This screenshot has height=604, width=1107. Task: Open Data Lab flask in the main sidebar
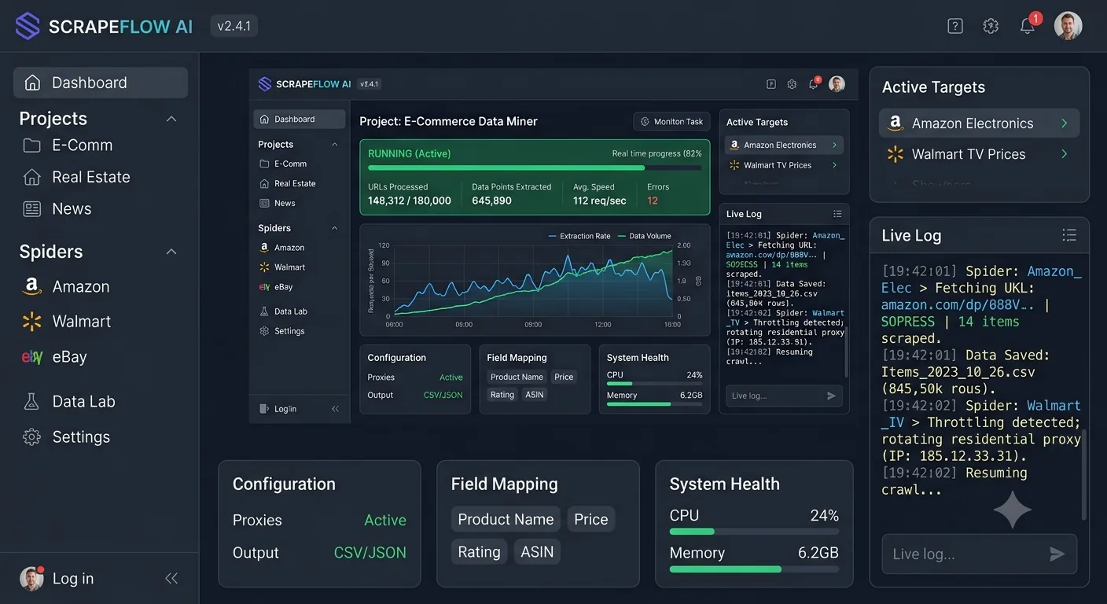[68, 401]
